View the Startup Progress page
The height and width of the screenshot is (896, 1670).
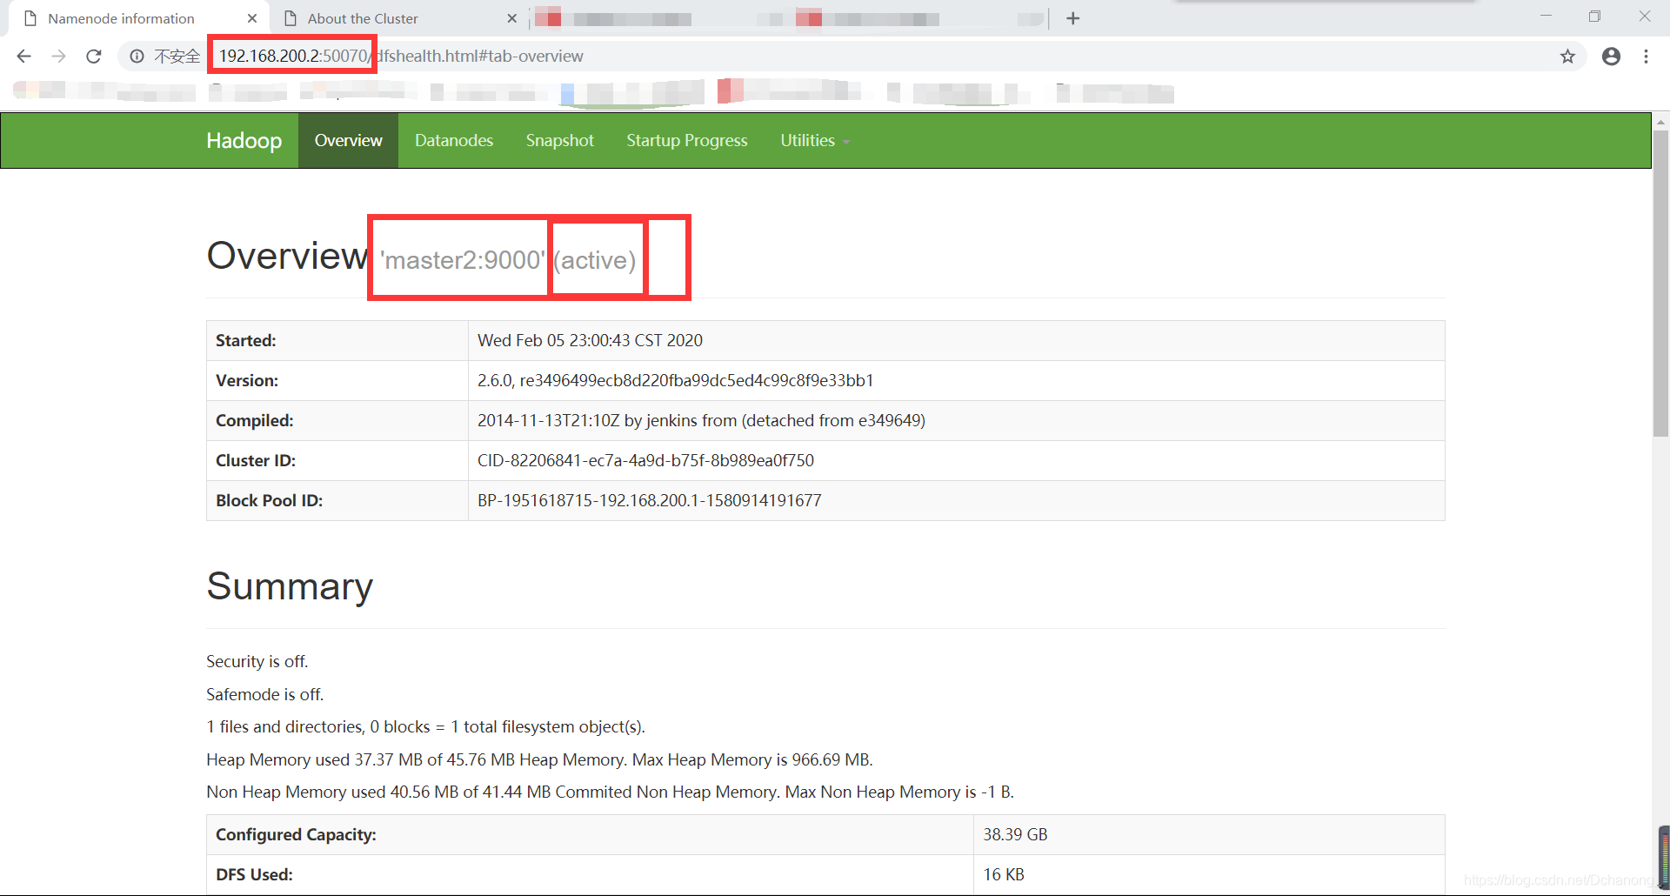tap(686, 140)
